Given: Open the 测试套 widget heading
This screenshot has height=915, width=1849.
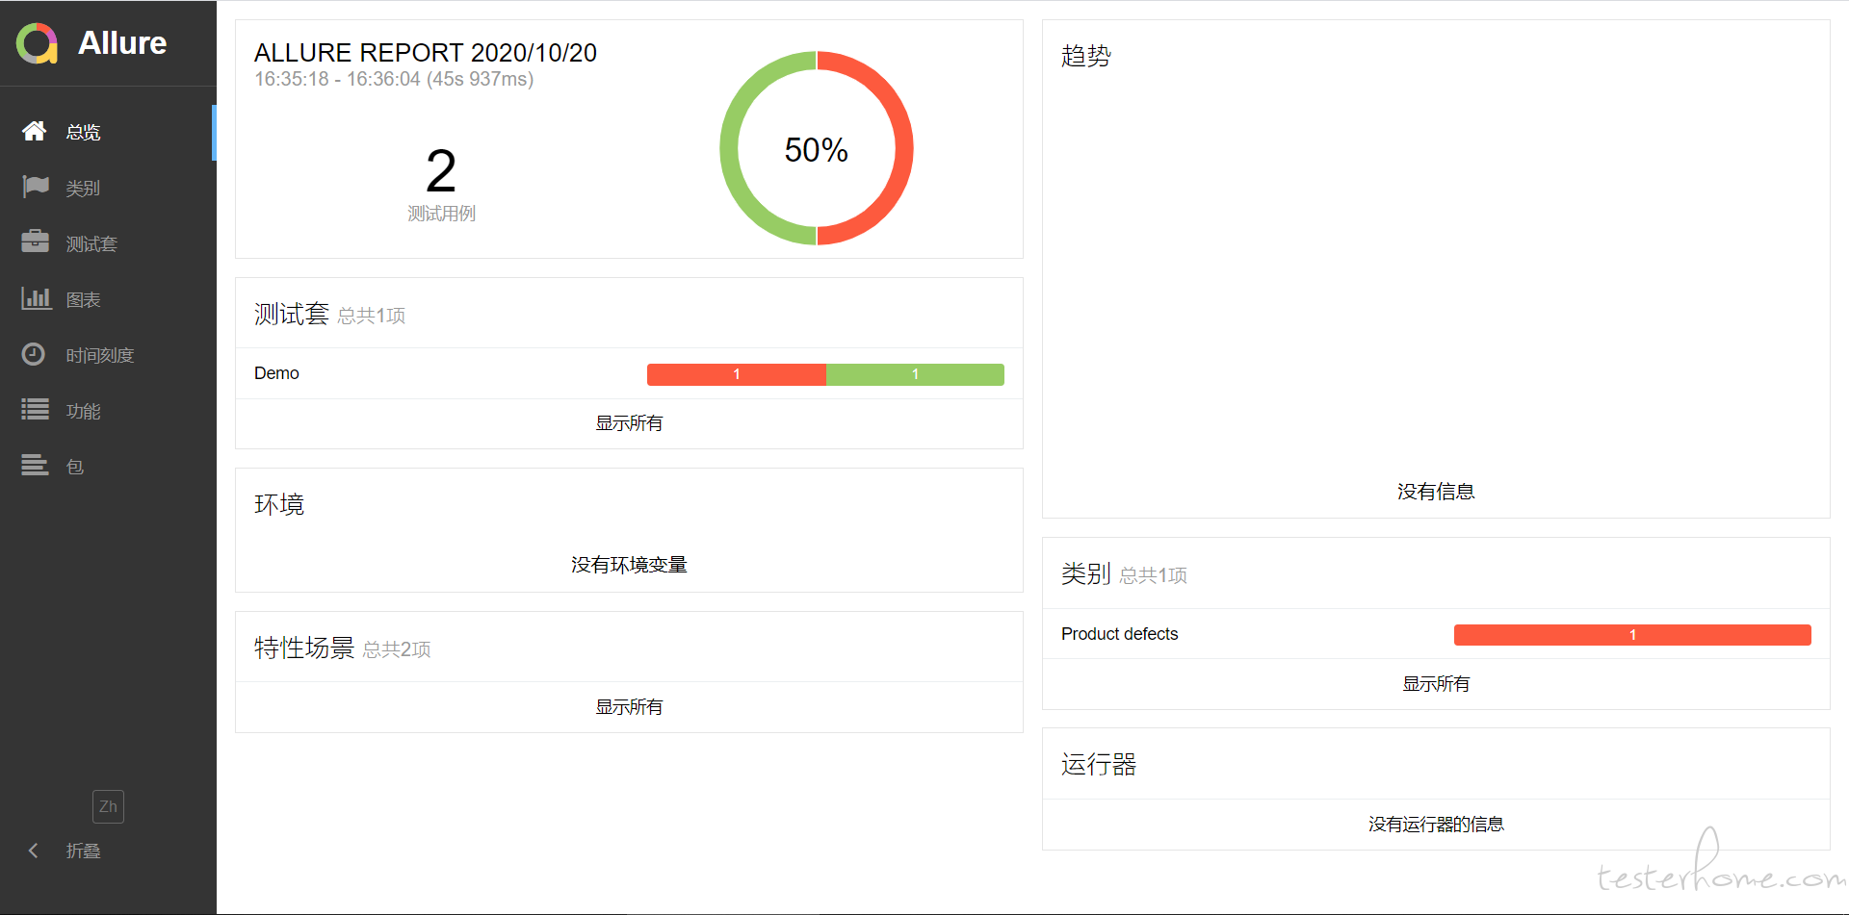Looking at the screenshot, I should pyautogui.click(x=292, y=314).
